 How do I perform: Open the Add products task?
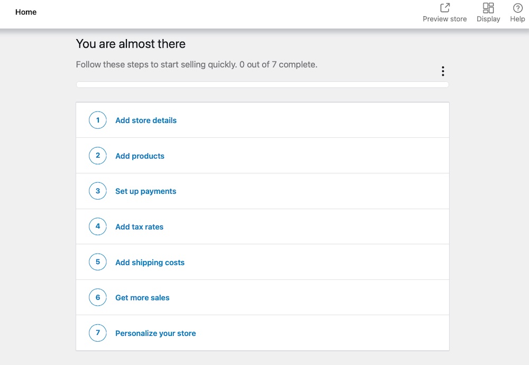[x=262, y=155]
